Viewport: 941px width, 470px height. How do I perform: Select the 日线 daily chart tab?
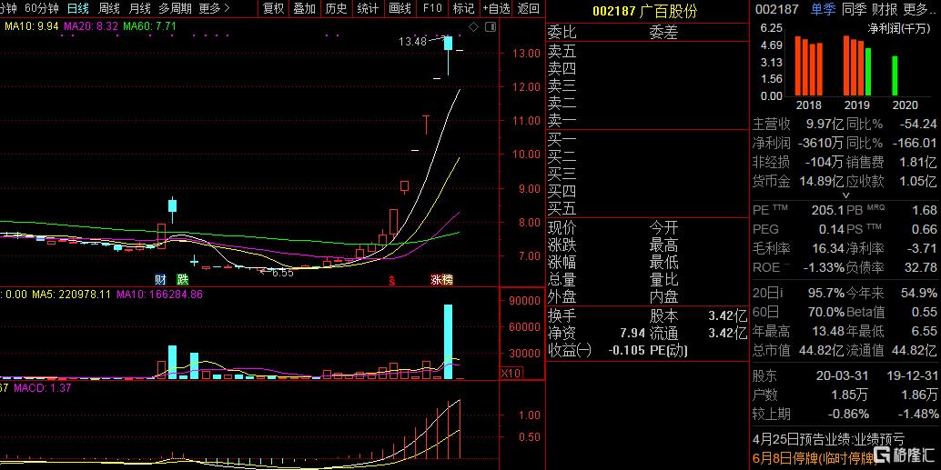click(x=78, y=8)
